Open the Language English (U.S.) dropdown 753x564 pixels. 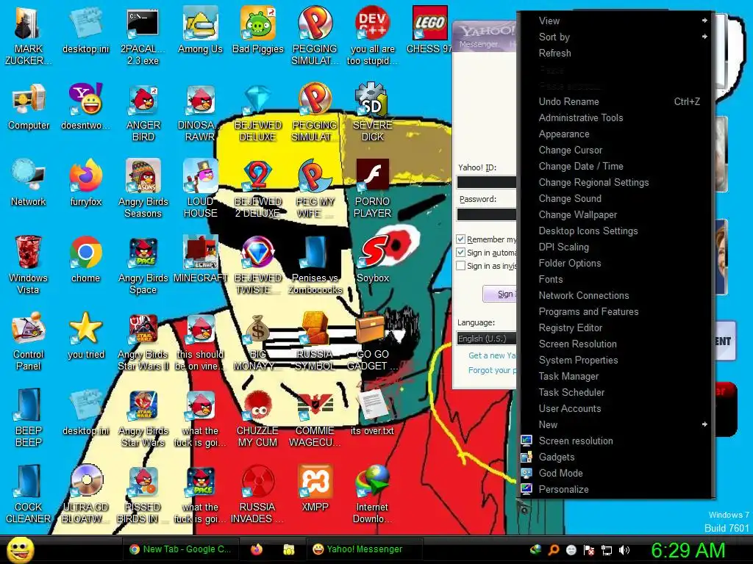487,339
